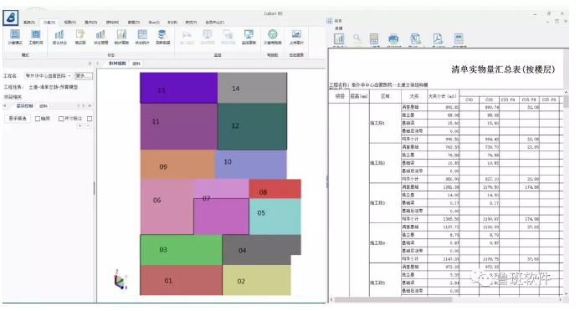The width and height of the screenshot is (580, 311).
Task: Click the 刷新数据 database icon
Action: click(162, 35)
